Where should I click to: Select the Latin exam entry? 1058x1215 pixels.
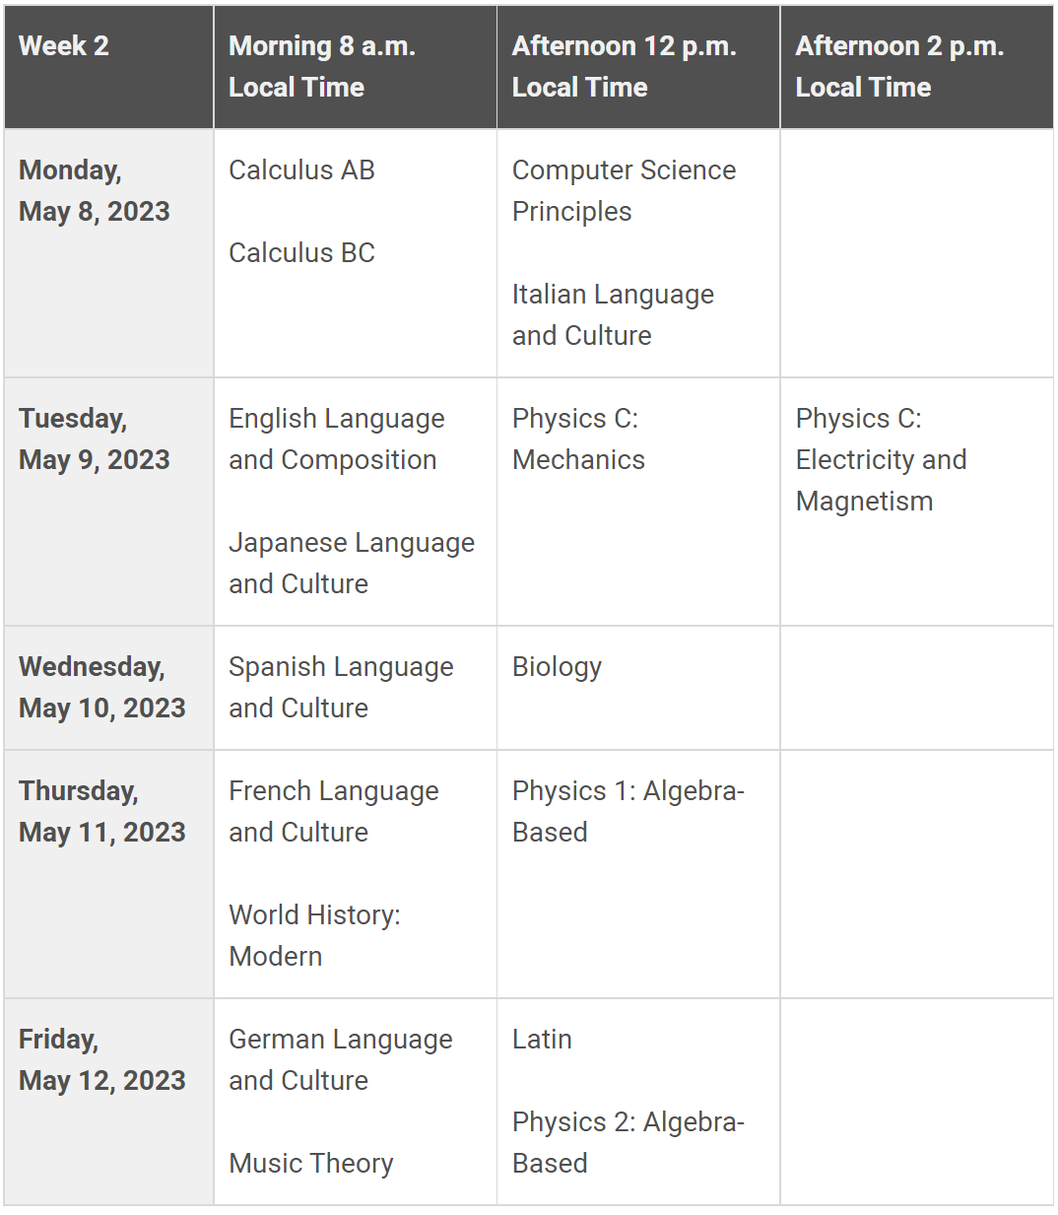542,1040
